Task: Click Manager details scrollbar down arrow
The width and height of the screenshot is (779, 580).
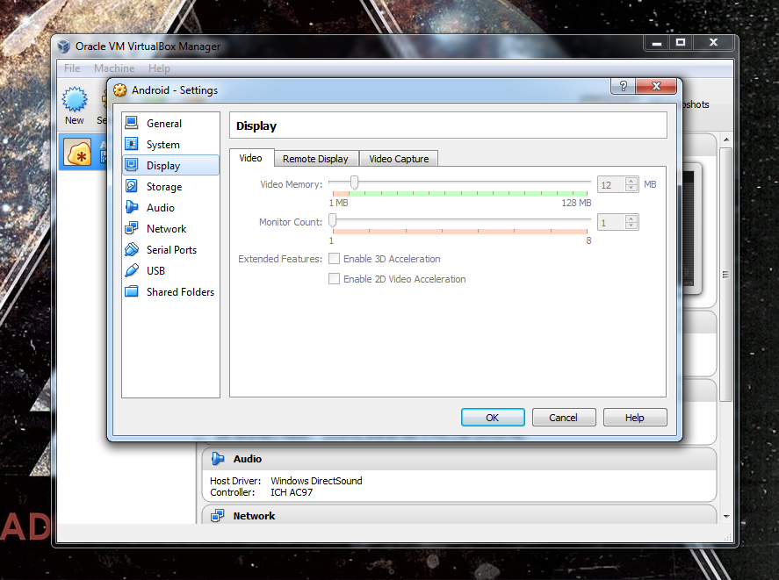Action: [725, 517]
